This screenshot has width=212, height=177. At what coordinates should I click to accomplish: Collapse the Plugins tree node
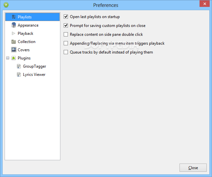click(x=8, y=58)
